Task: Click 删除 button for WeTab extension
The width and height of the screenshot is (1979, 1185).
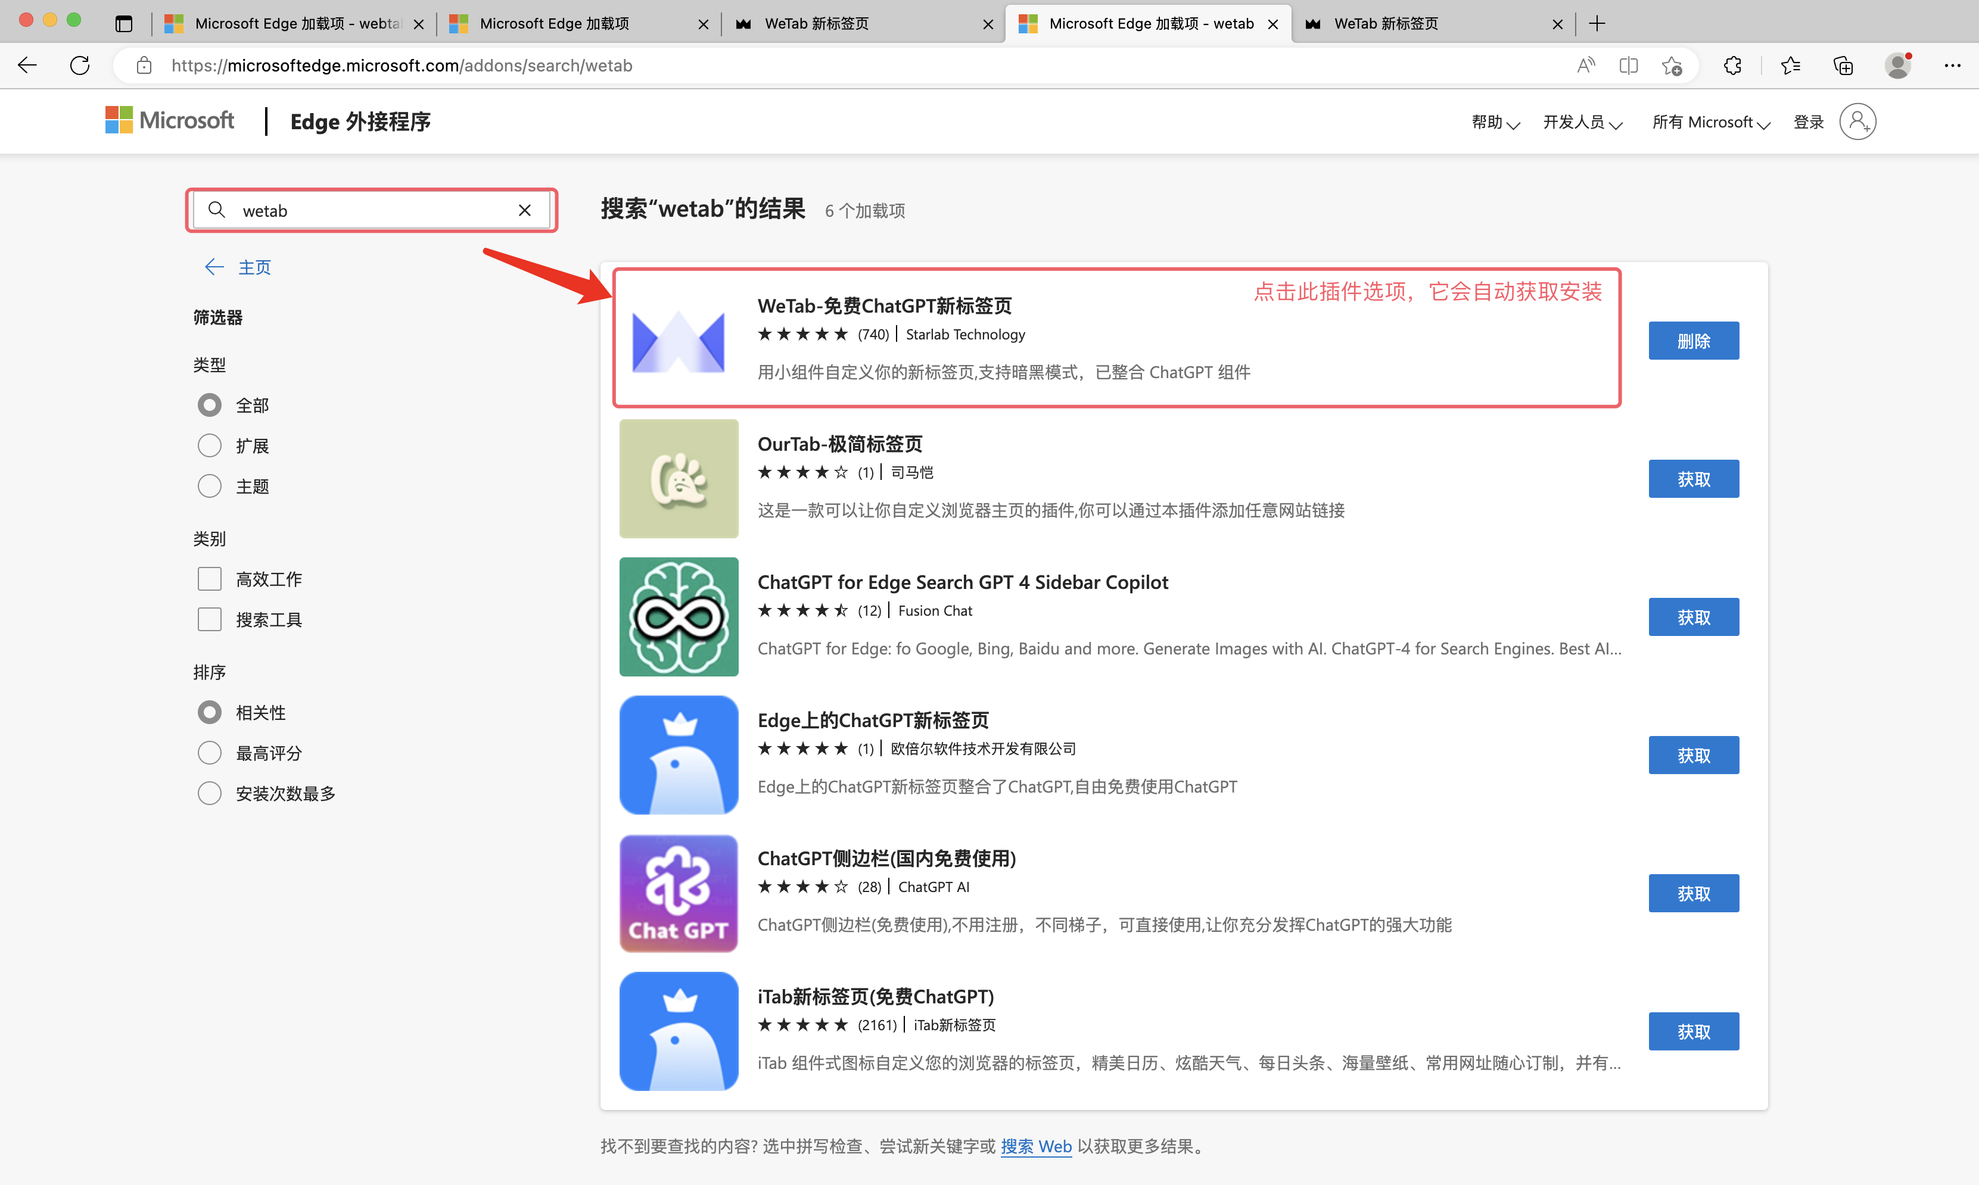Action: coord(1693,341)
